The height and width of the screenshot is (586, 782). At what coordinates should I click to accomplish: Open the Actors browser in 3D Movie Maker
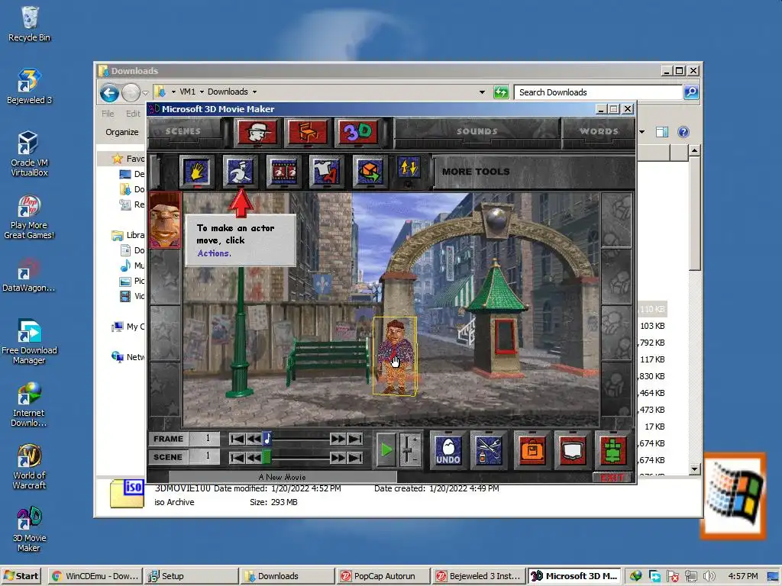257,133
